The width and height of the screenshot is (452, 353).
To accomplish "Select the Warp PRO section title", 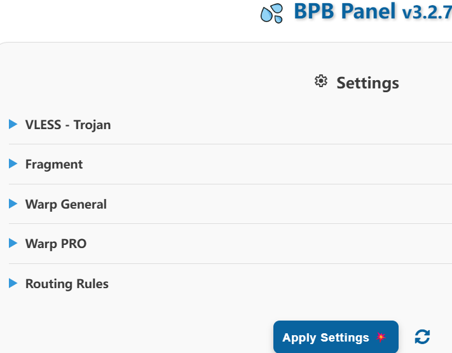I will click(x=56, y=244).
